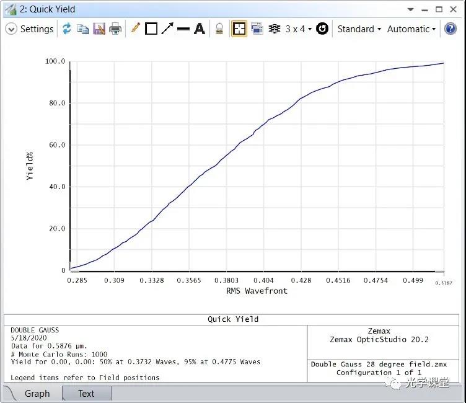Click the window options dropdown arrow in title bar
466x403 pixels.
[x=410, y=9]
